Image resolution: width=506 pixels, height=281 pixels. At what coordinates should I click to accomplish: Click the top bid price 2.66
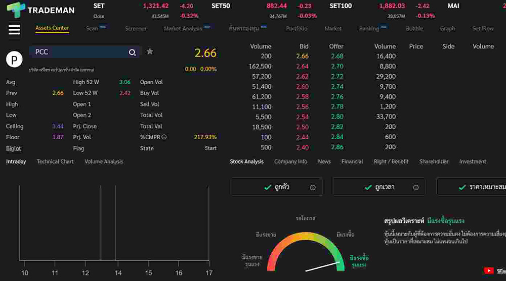[302, 57]
